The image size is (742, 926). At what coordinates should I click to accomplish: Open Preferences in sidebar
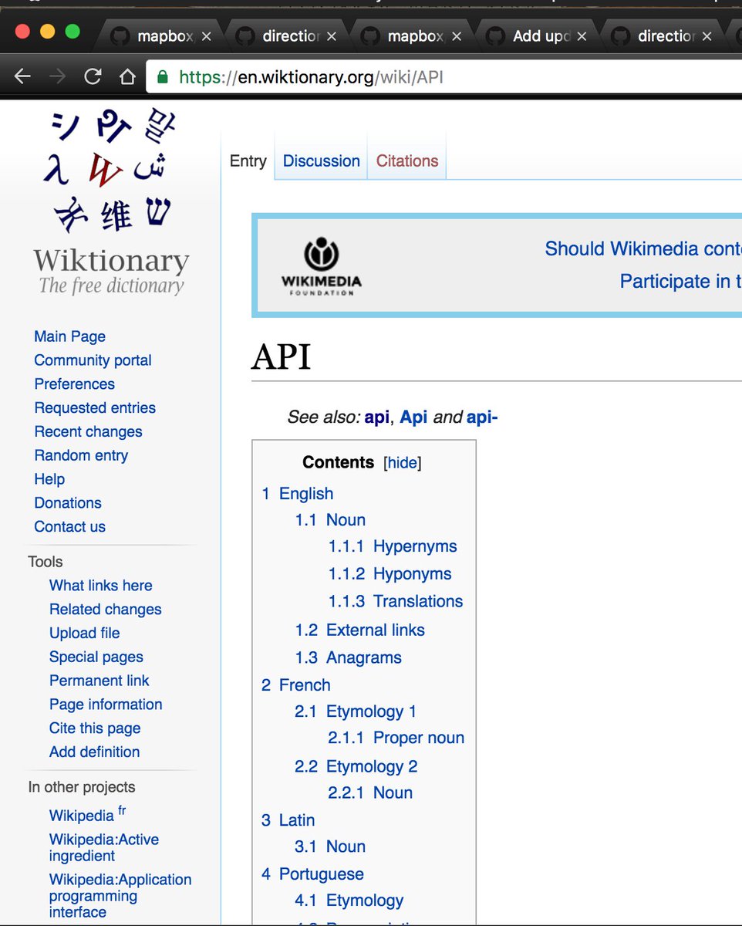click(74, 384)
